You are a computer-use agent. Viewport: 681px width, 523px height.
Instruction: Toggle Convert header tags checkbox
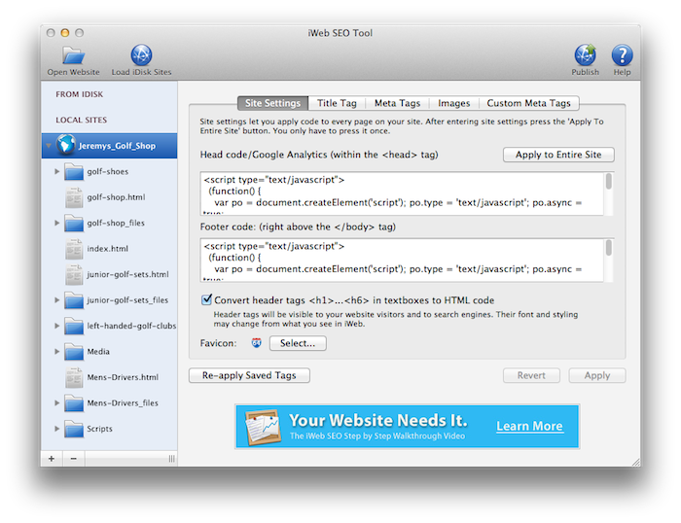[206, 299]
